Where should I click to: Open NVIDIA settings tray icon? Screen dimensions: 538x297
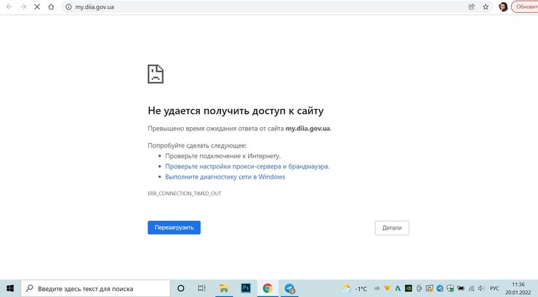(x=409, y=288)
